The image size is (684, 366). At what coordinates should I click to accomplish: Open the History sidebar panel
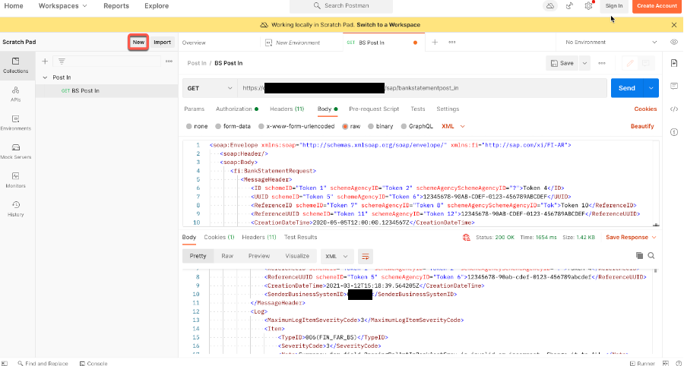point(16,209)
